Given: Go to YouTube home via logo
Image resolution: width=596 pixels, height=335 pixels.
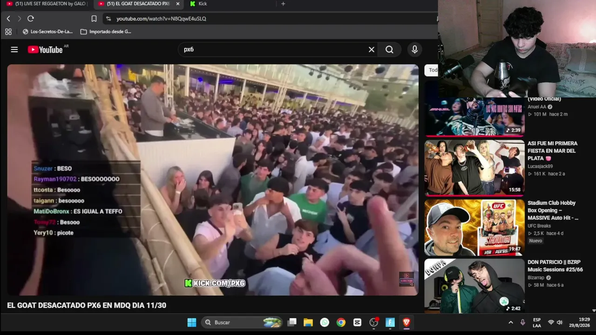Looking at the screenshot, I should point(45,49).
